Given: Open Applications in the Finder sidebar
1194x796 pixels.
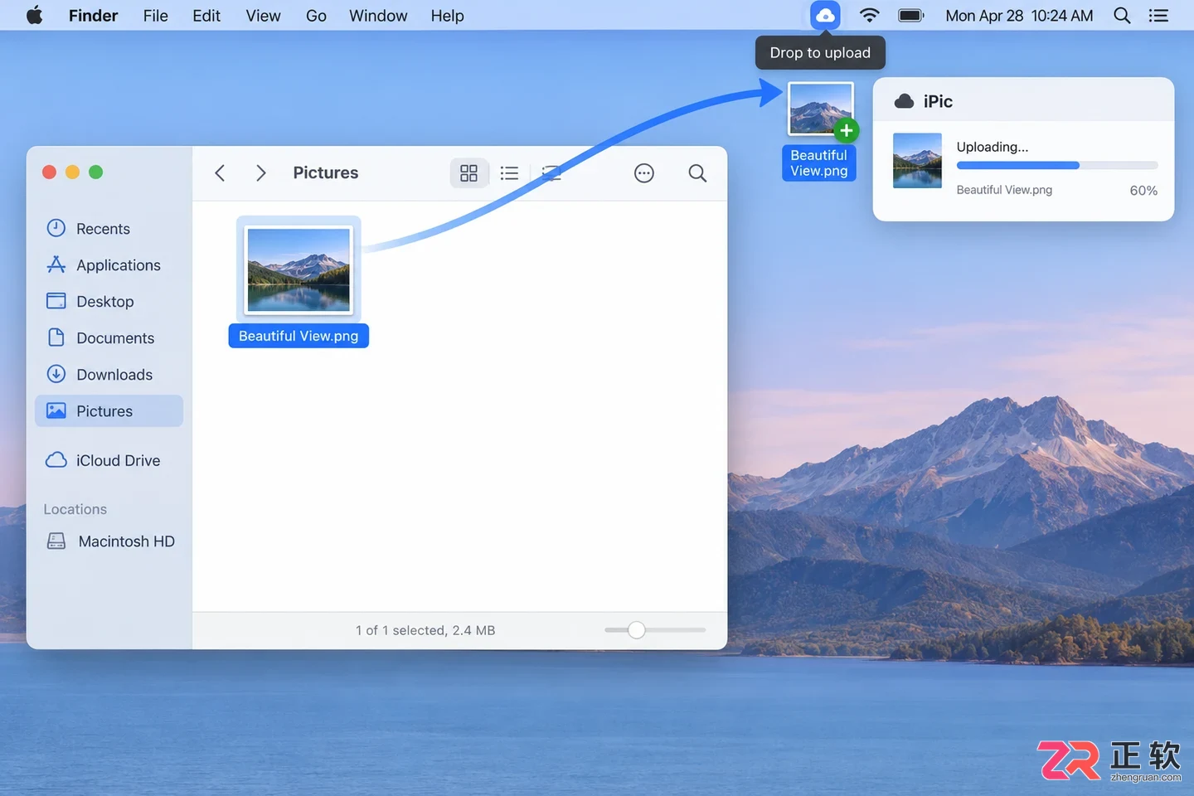Looking at the screenshot, I should (109, 265).
